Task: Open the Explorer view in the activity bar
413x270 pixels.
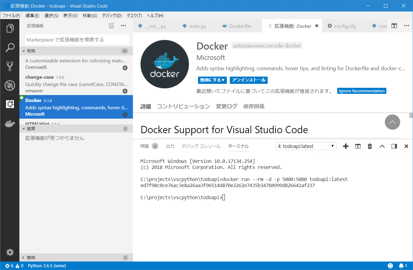Action: point(10,28)
